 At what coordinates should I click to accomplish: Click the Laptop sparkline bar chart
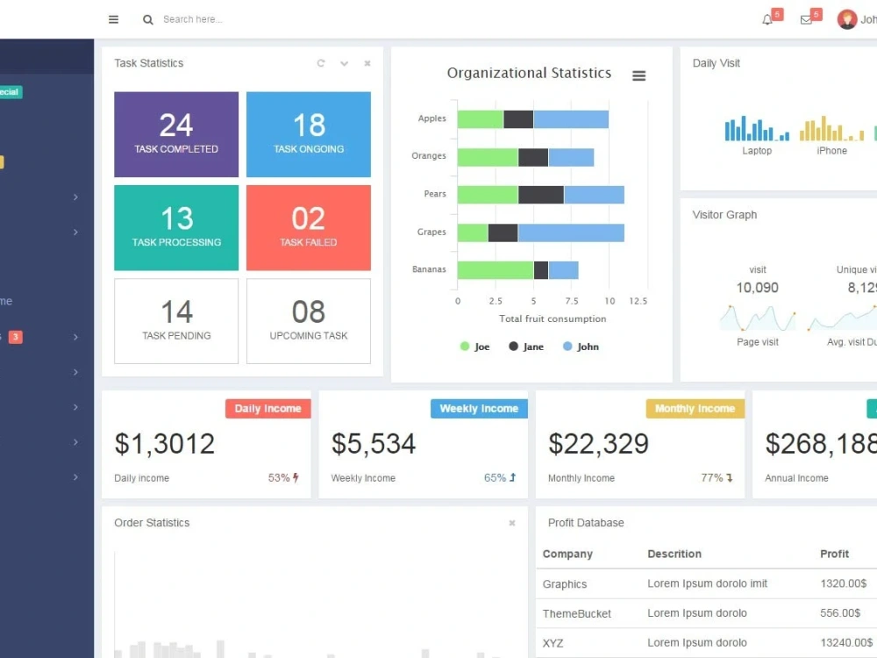(757, 128)
